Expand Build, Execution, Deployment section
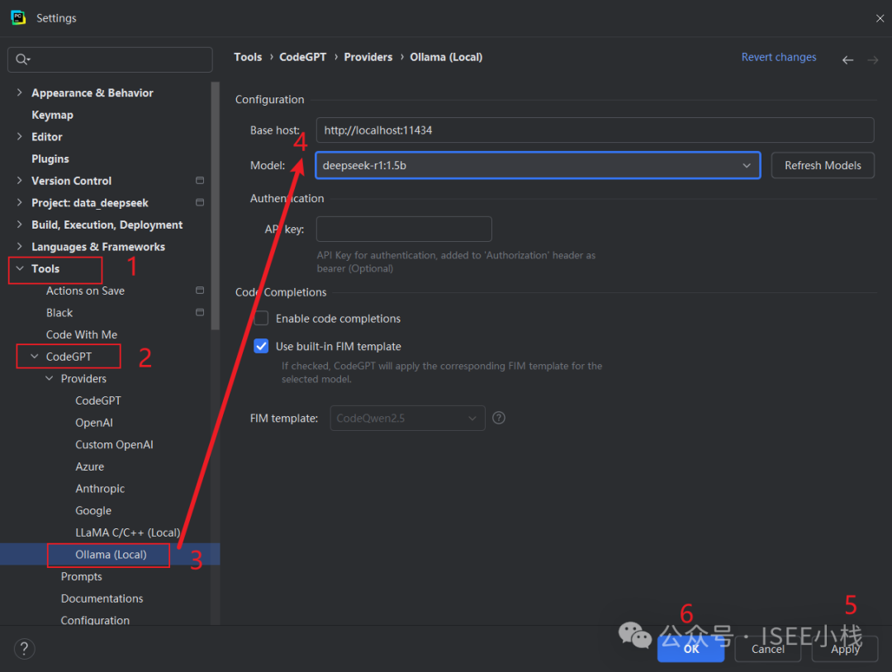The image size is (892, 672). [19, 225]
